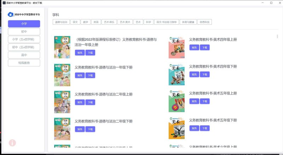Download 道德与法治二年级下册 textbook

(x=90, y=129)
